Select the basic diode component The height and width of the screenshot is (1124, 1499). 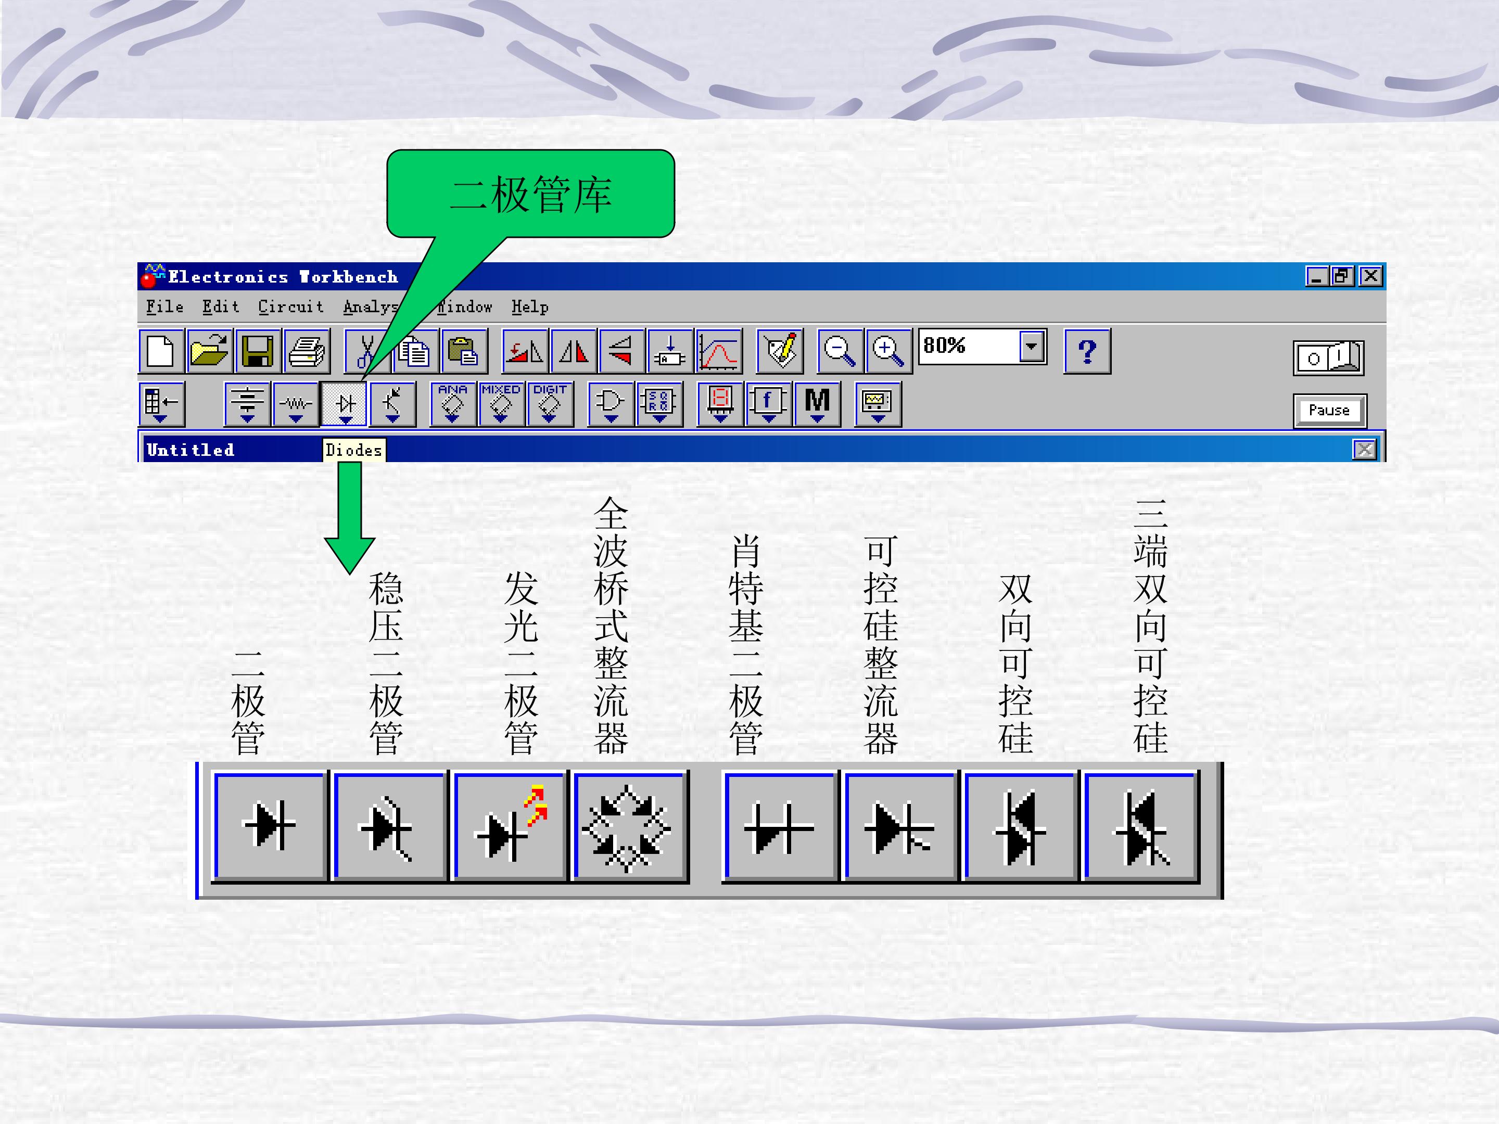point(270,826)
